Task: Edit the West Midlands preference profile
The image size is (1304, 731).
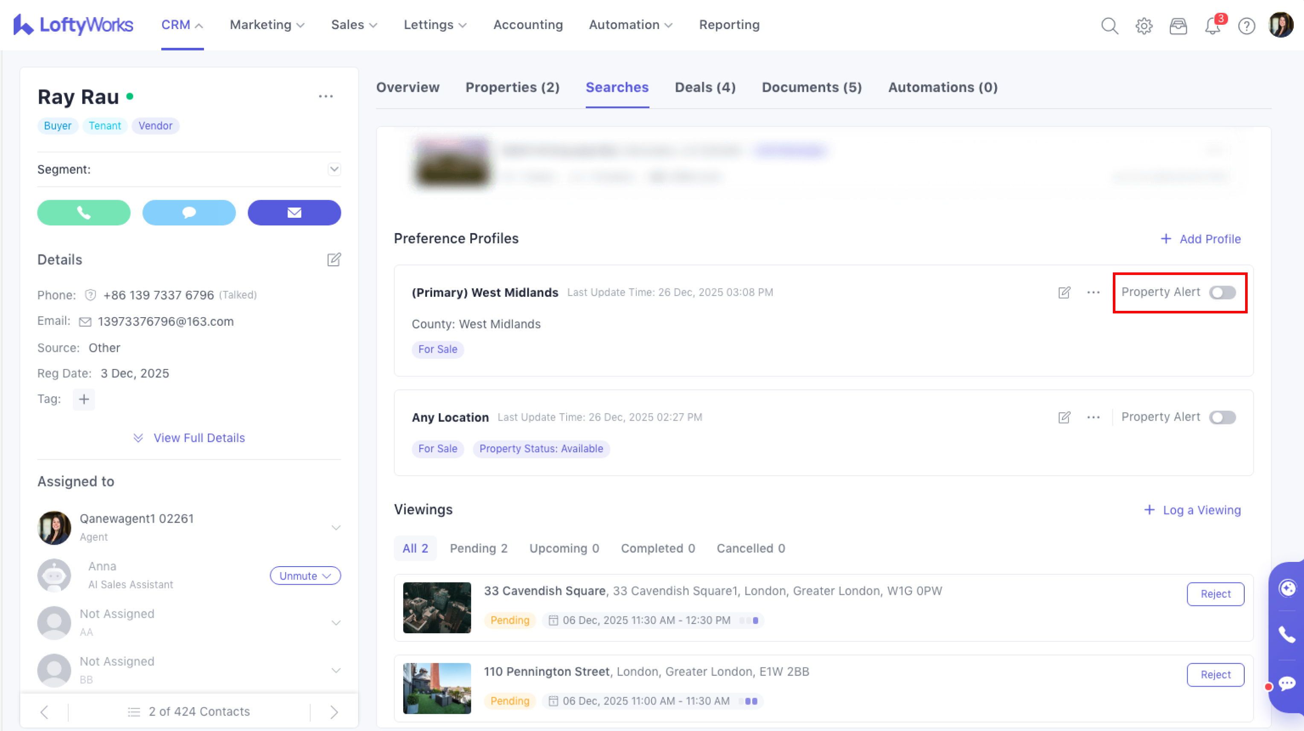Action: (1064, 293)
